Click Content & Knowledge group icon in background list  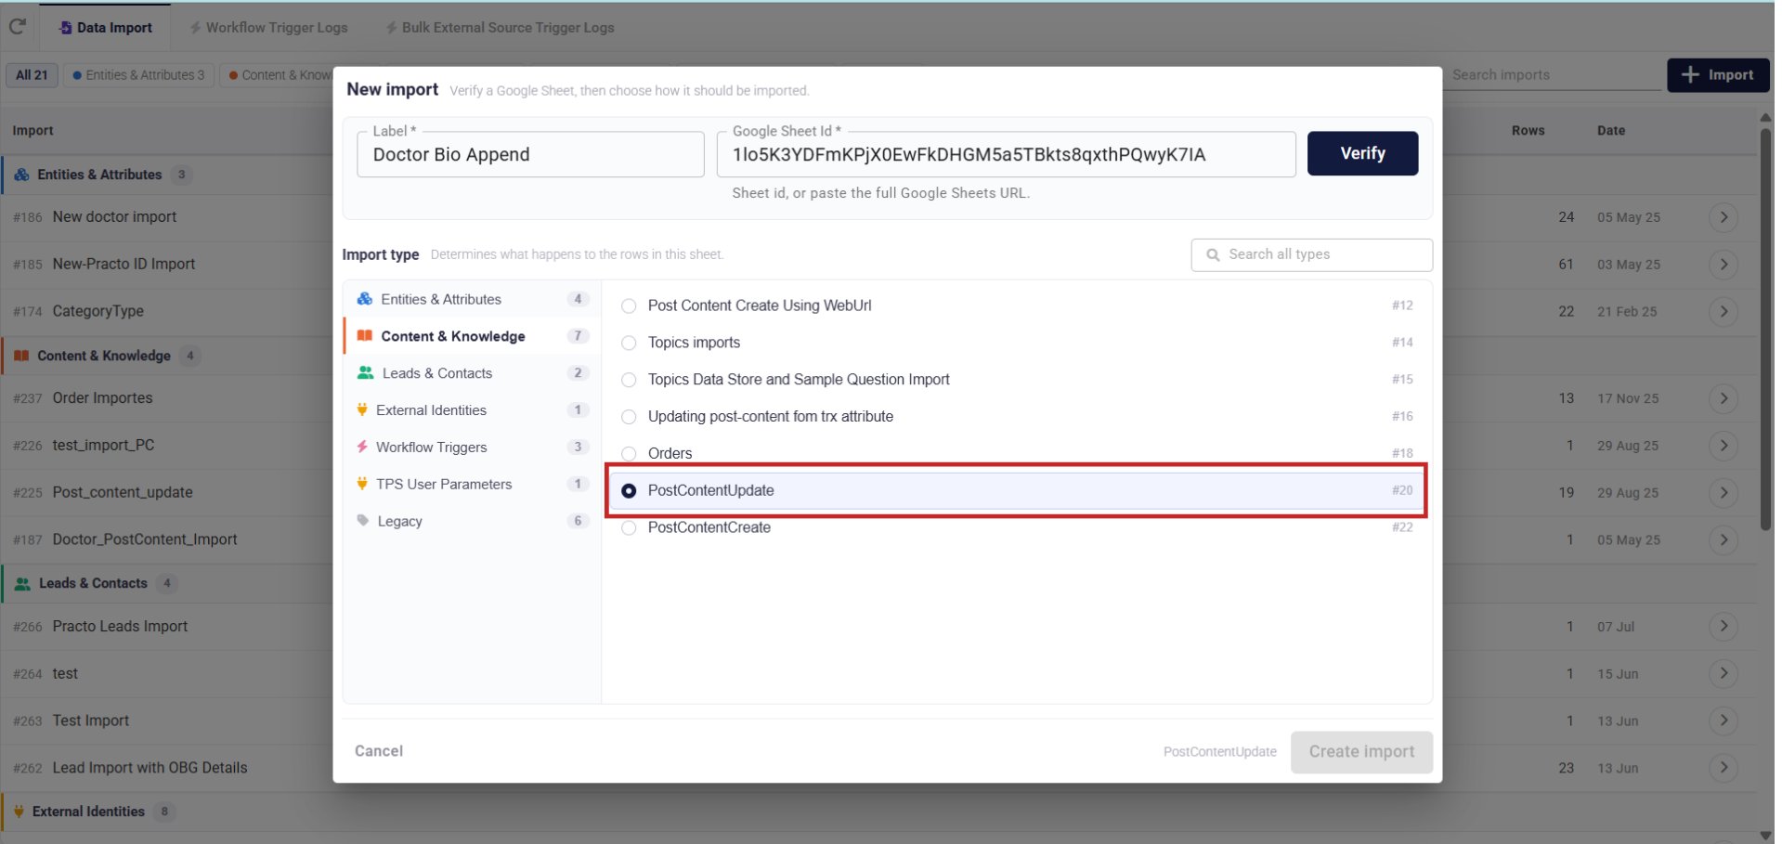tap(21, 356)
